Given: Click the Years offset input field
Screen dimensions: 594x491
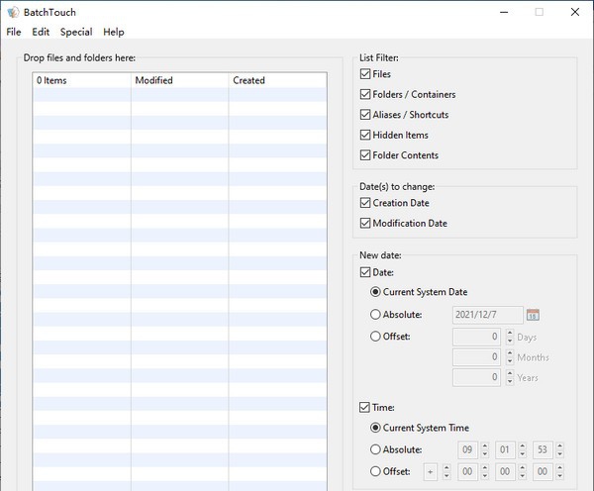Looking at the screenshot, I should 476,377.
